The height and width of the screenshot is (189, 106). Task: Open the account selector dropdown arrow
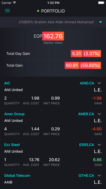coord(101,22)
